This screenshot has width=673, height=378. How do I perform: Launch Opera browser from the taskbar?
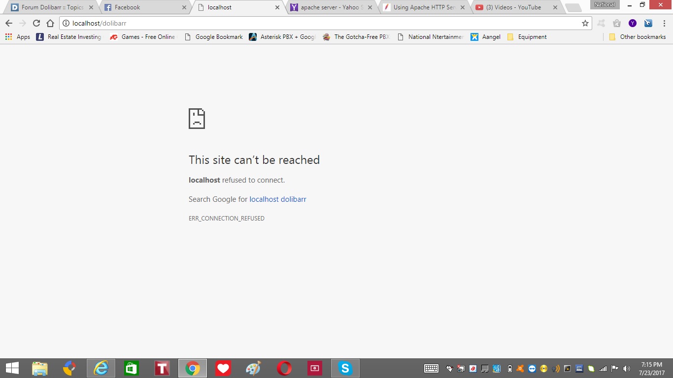click(284, 368)
